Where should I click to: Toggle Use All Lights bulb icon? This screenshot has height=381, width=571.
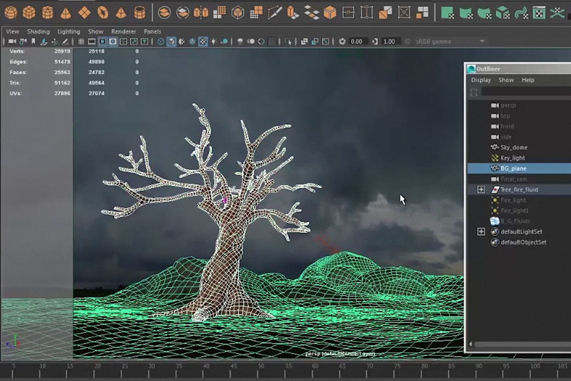tap(214, 42)
